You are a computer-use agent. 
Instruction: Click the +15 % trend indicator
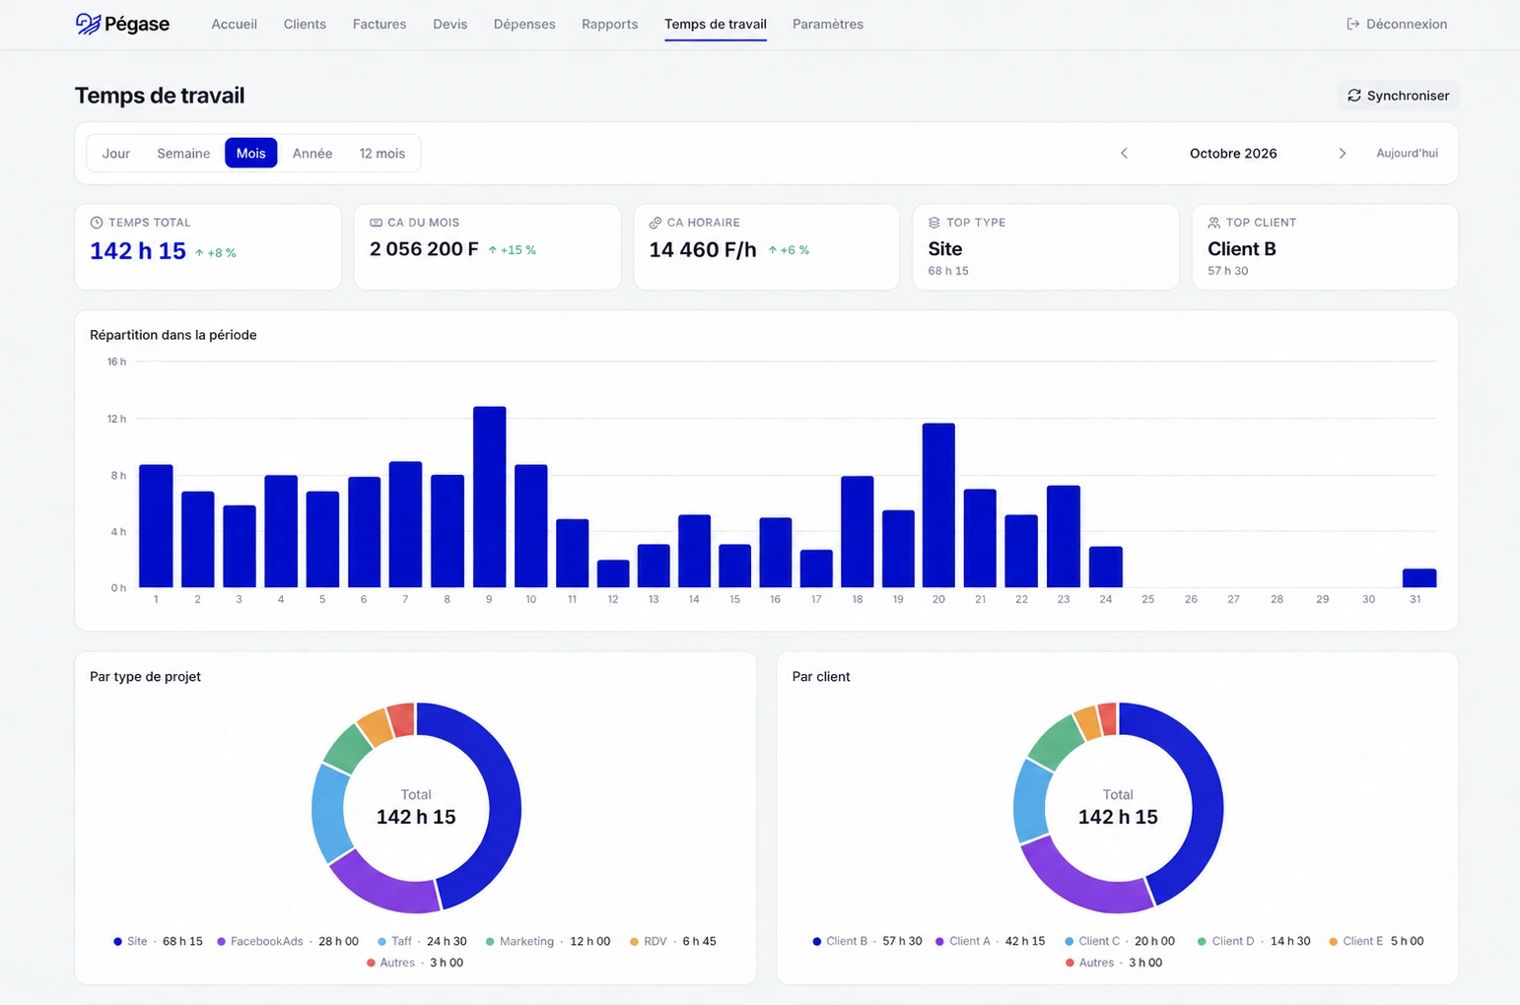(x=513, y=250)
